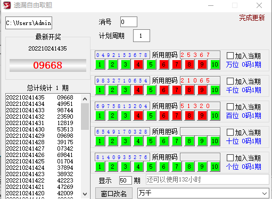Click the app logo icon in title bar
Screen dimensions: 272x199
[7, 5]
